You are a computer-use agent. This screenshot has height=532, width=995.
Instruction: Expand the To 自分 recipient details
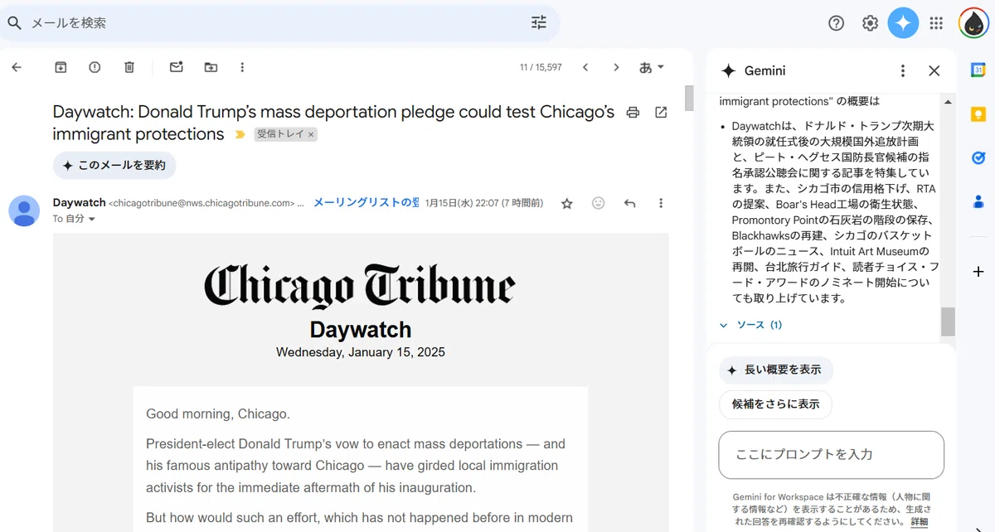pos(91,220)
